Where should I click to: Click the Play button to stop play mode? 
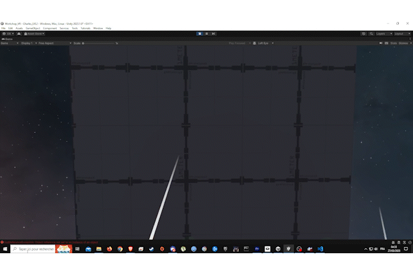click(x=200, y=34)
